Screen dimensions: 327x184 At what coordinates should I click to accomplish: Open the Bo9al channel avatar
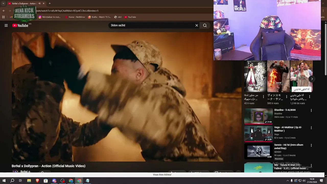[x=15, y=172]
